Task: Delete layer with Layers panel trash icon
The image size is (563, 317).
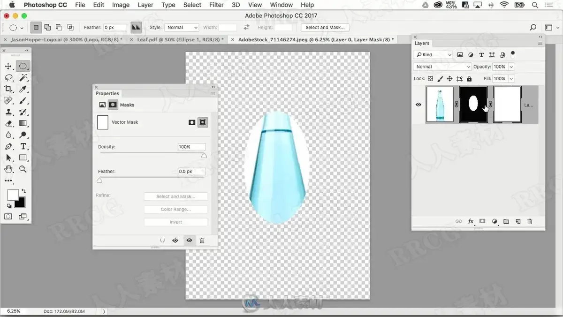Action: 530,221
